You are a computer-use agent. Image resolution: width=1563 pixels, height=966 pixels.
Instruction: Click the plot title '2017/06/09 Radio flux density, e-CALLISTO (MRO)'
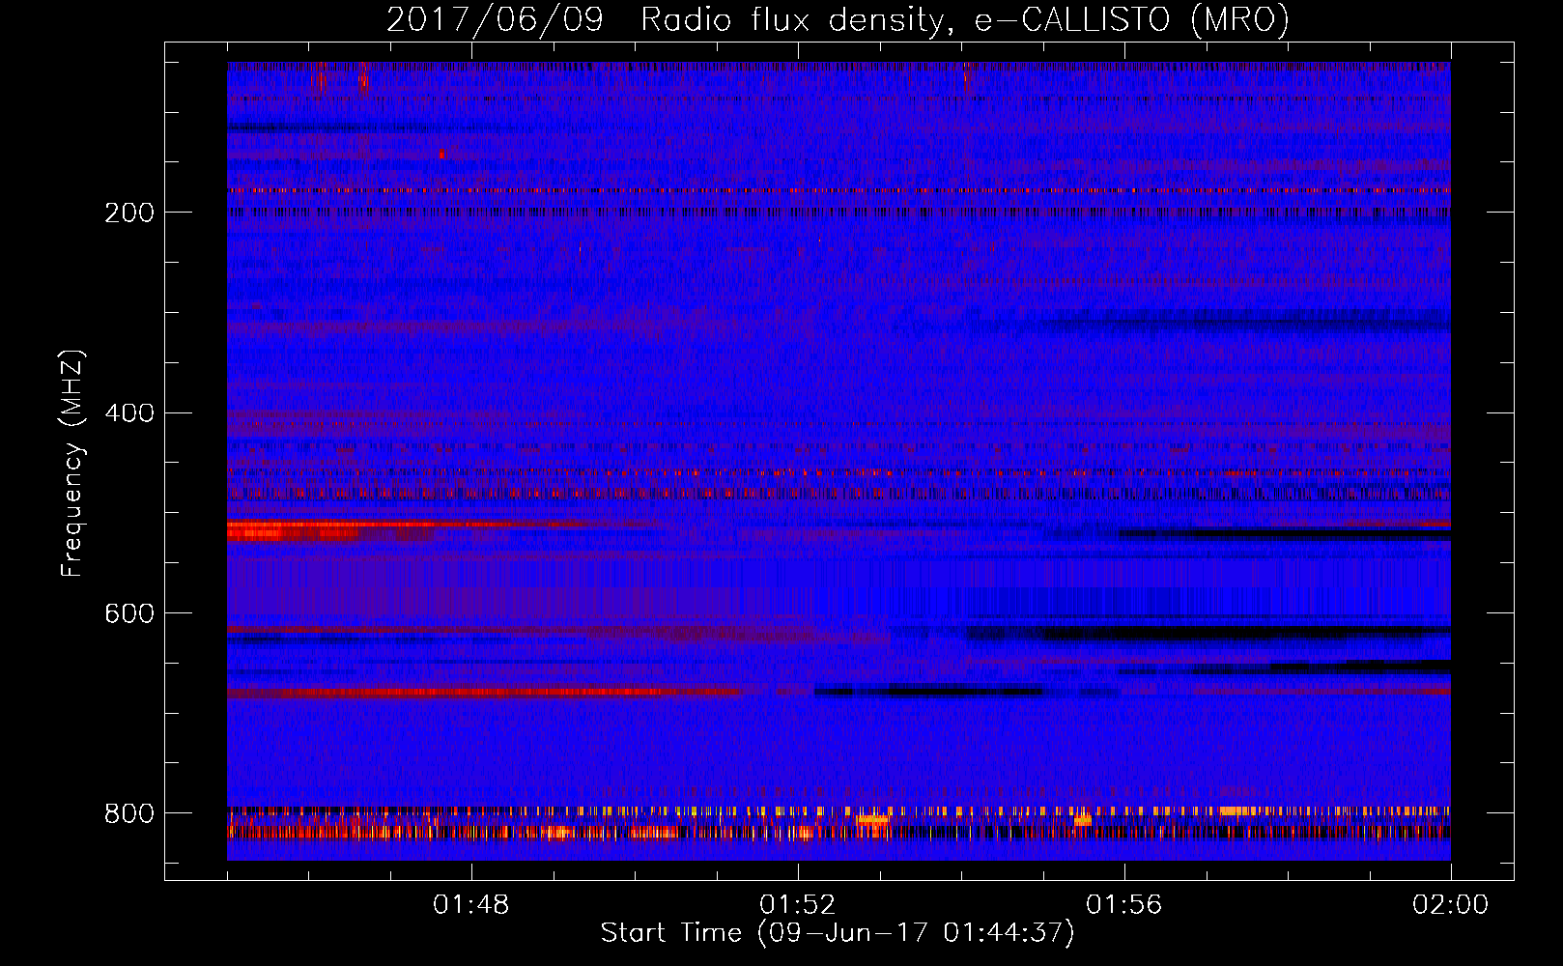(838, 20)
